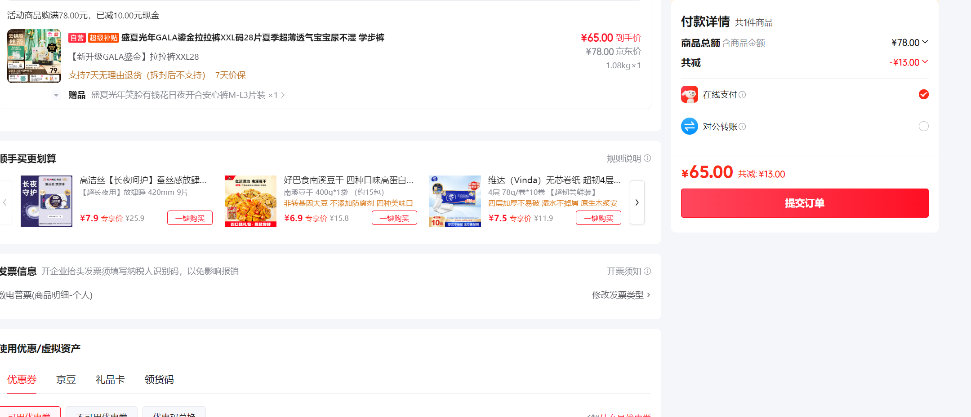The image size is (971, 417).
Task: Click the ¥78.00 京东价 price
Action: [613, 52]
